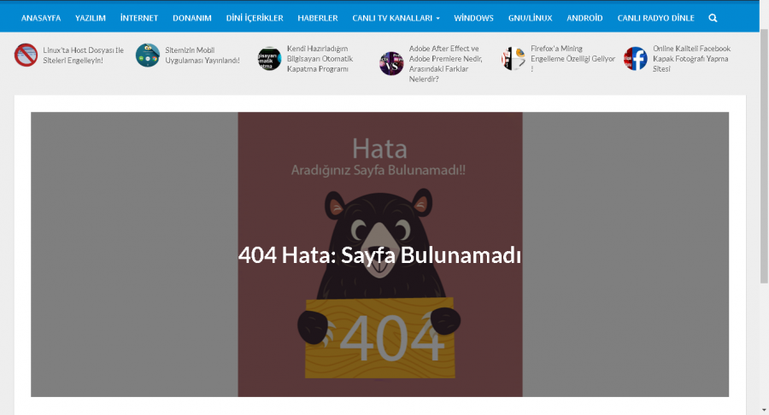Click the scrollbar down arrow
Image resolution: width=769 pixels, height=415 pixels.
[x=764, y=410]
